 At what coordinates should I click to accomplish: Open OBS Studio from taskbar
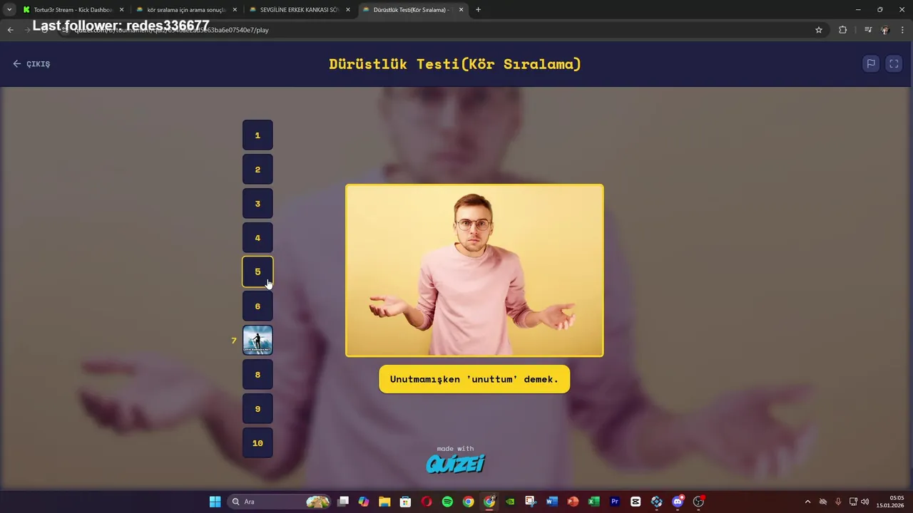coord(698,502)
